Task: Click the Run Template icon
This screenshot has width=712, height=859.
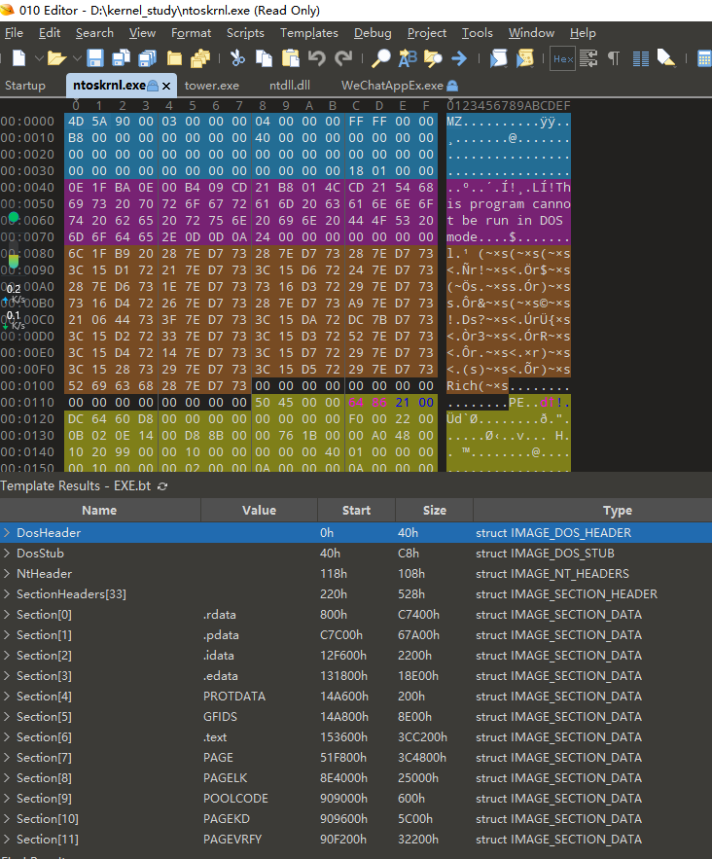Action: [x=524, y=58]
